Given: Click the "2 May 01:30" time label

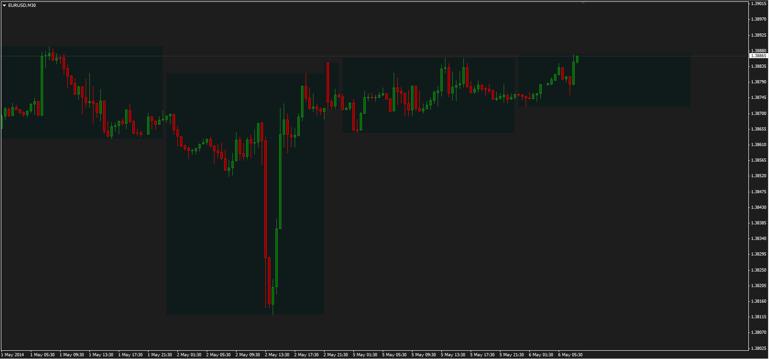Looking at the screenshot, I should (x=189, y=355).
